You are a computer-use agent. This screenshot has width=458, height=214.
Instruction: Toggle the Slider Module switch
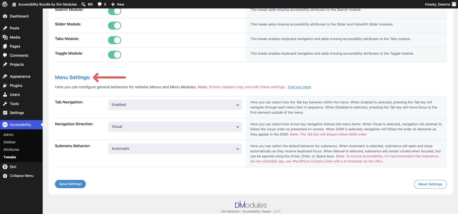[x=114, y=26]
